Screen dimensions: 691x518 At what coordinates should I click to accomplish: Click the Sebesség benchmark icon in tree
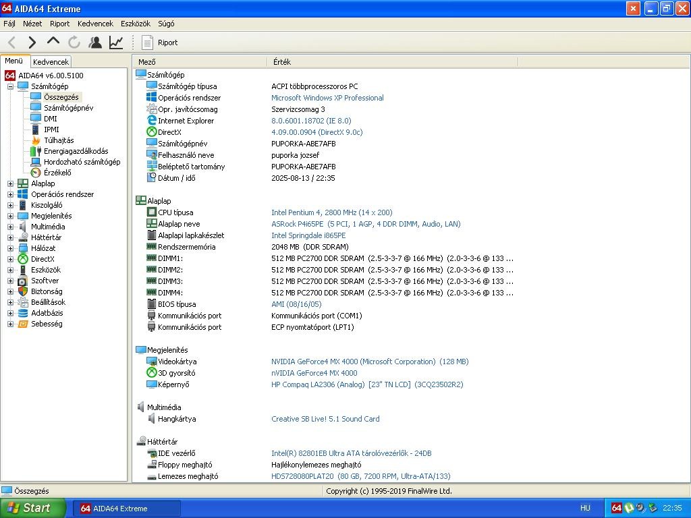click(x=23, y=324)
